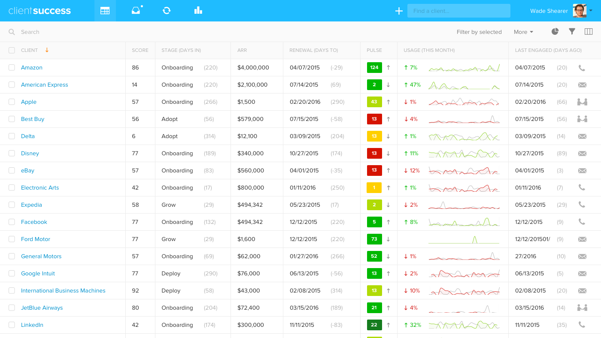Image resolution: width=601 pixels, height=338 pixels.
Task: Open the reports bar chart icon
Action: pos(198,10)
